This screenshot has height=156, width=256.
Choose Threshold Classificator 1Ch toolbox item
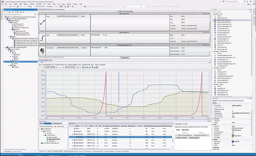pyautogui.click(x=224, y=55)
